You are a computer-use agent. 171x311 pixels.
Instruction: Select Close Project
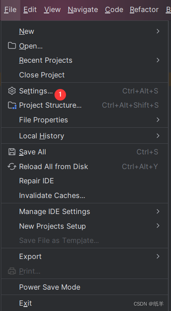[x=85, y=75]
